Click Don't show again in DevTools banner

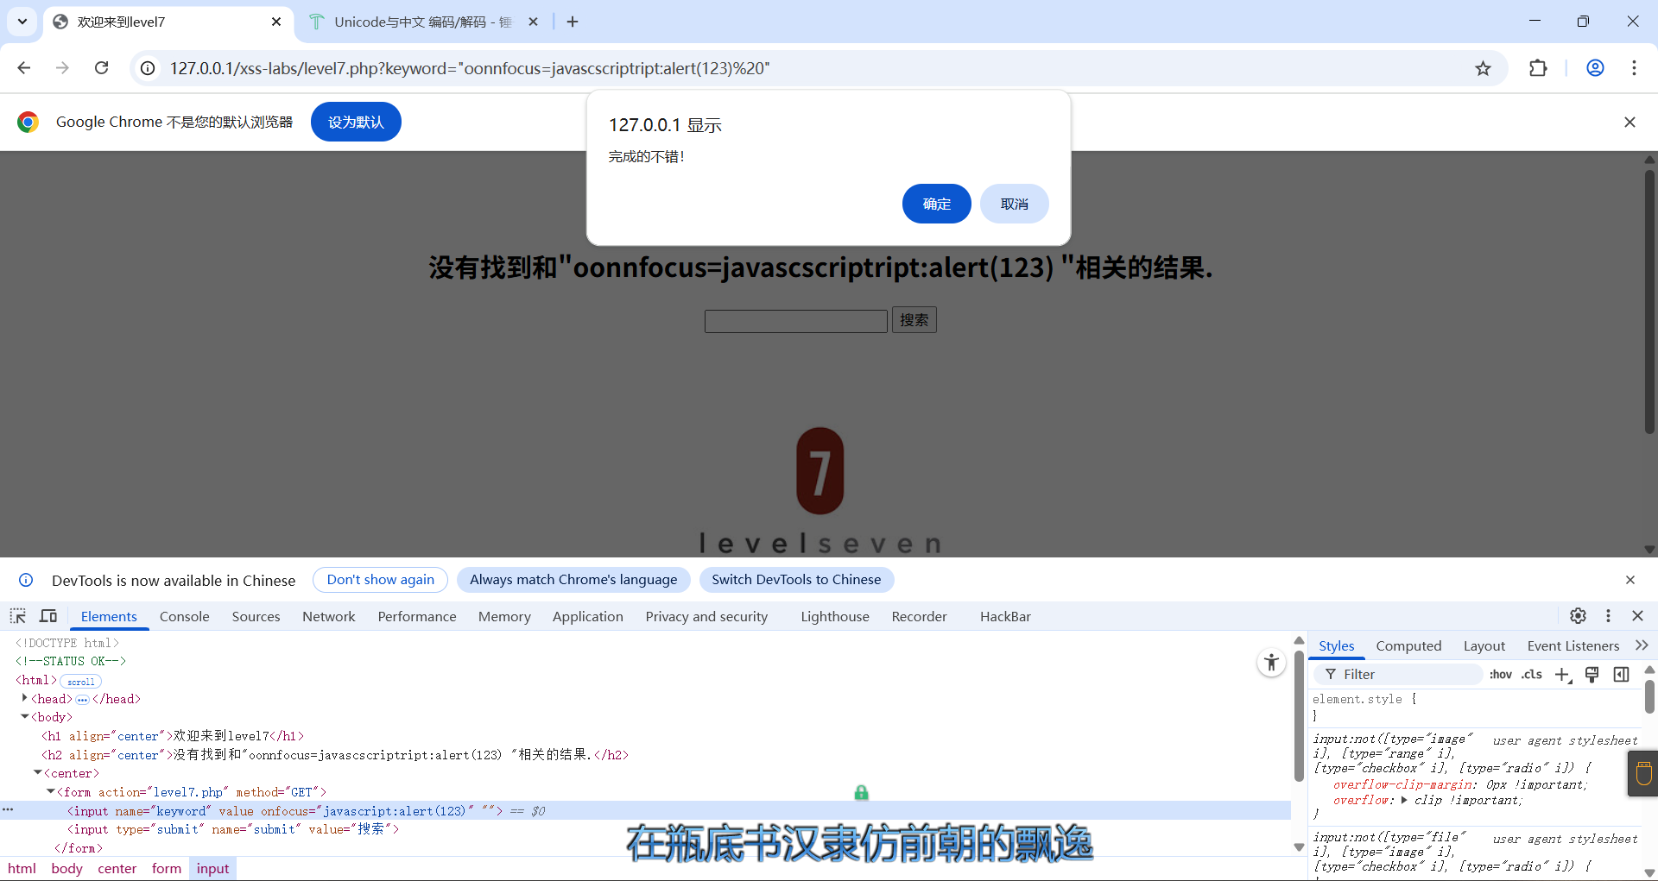381,580
